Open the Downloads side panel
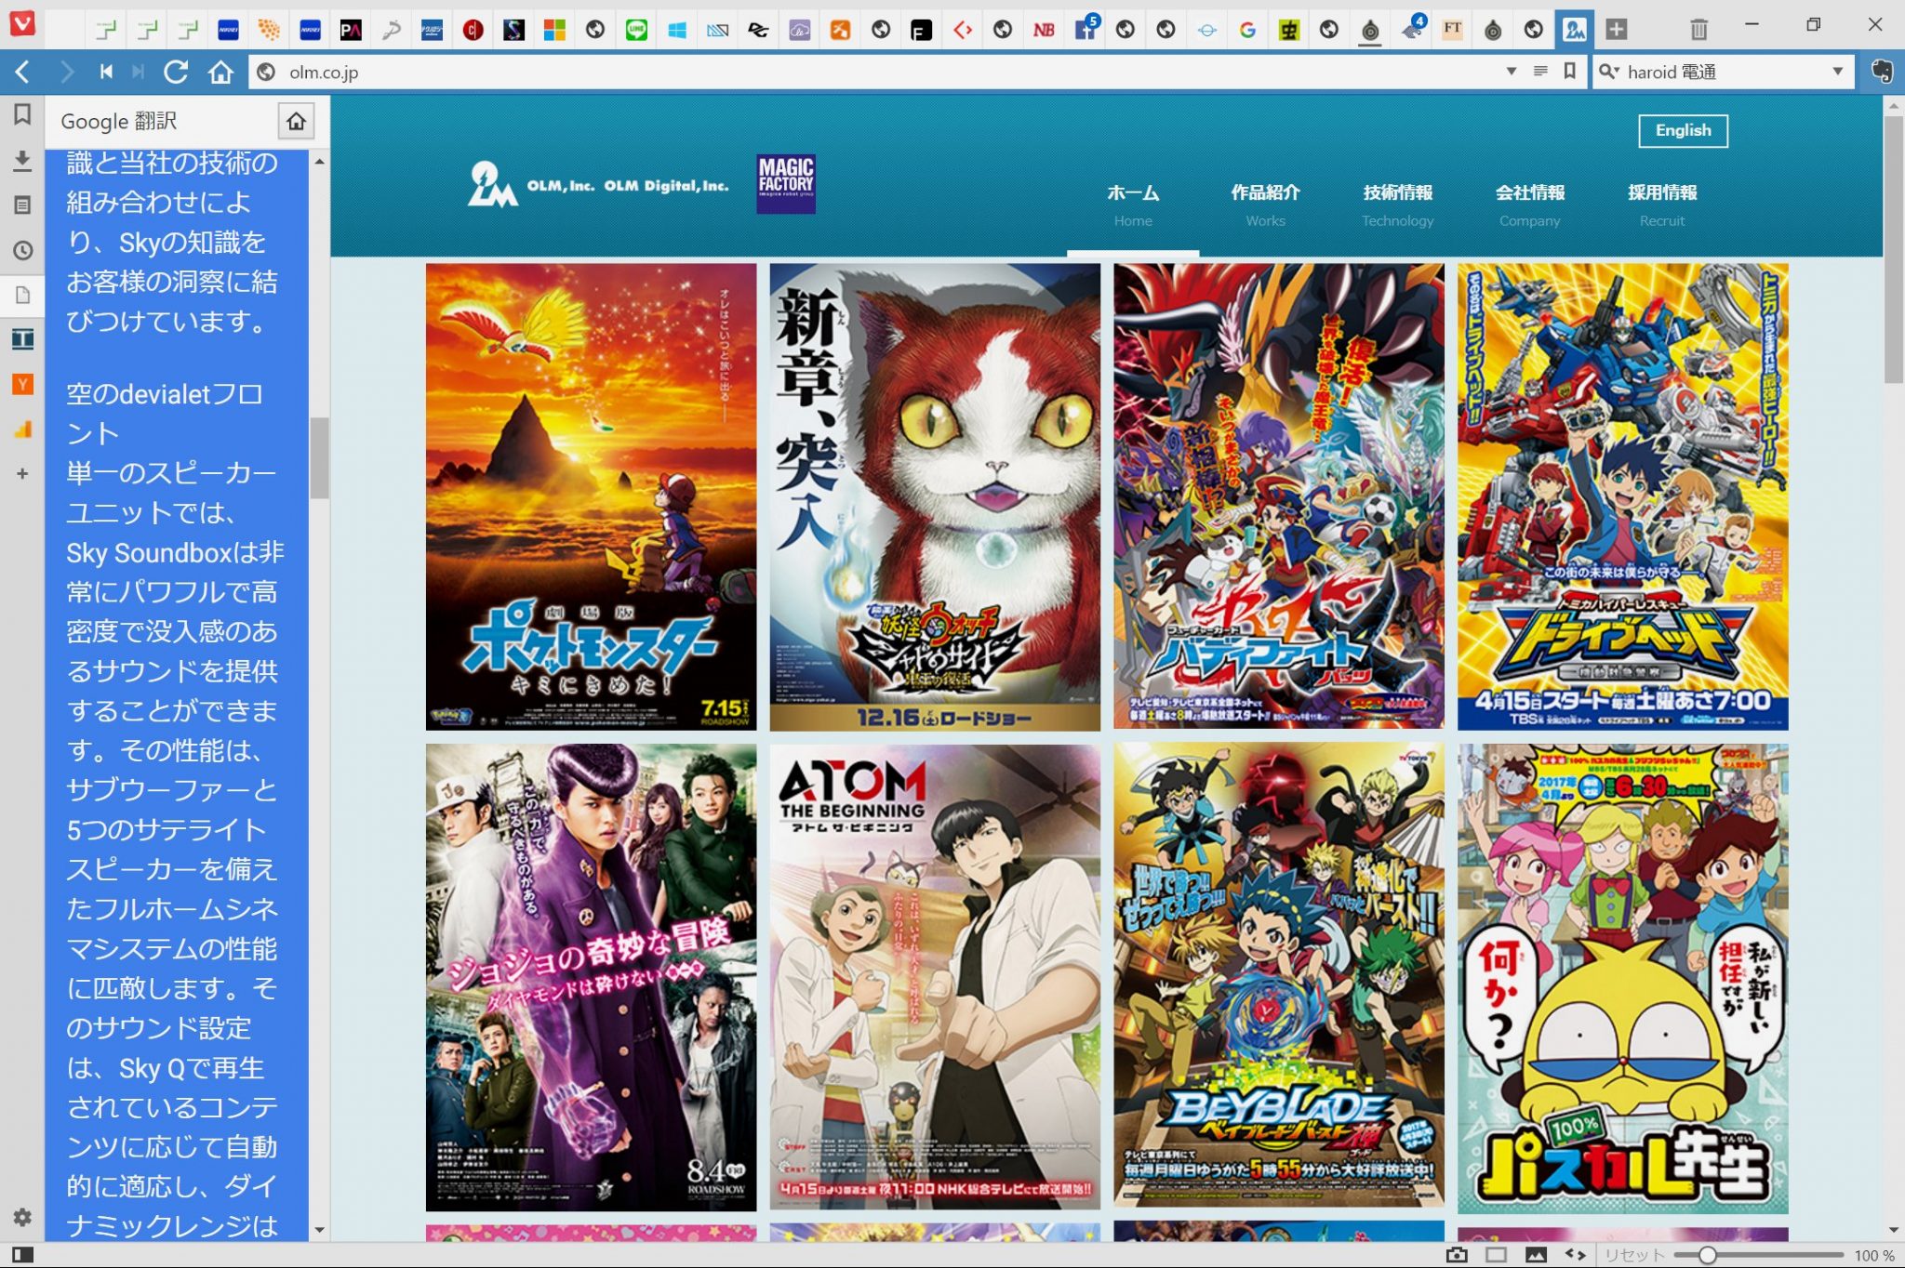The width and height of the screenshot is (1905, 1268). point(22,160)
